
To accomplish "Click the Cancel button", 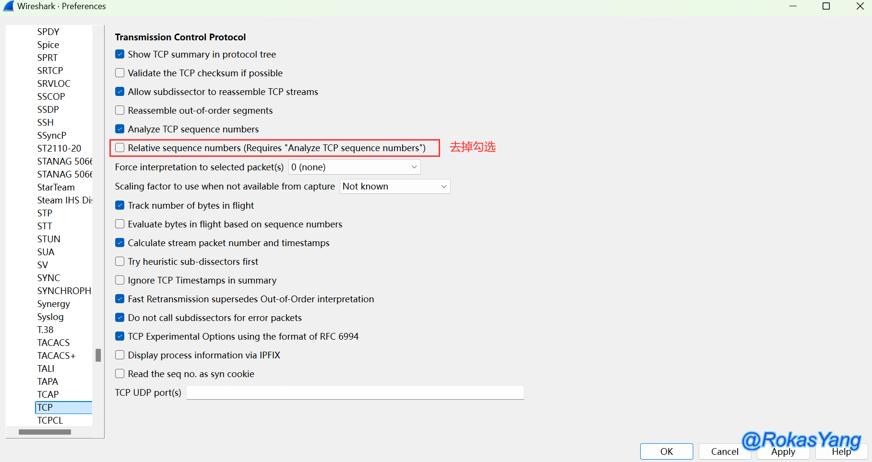I will (x=724, y=451).
